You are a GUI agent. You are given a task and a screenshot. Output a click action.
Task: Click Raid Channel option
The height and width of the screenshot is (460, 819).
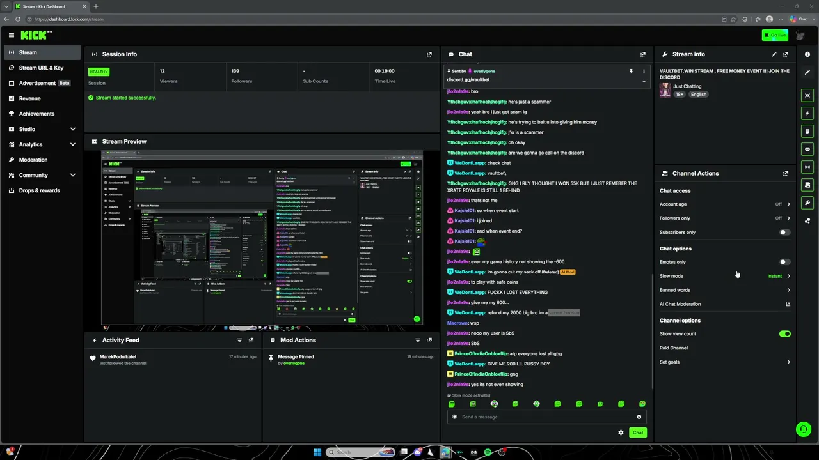point(674,348)
